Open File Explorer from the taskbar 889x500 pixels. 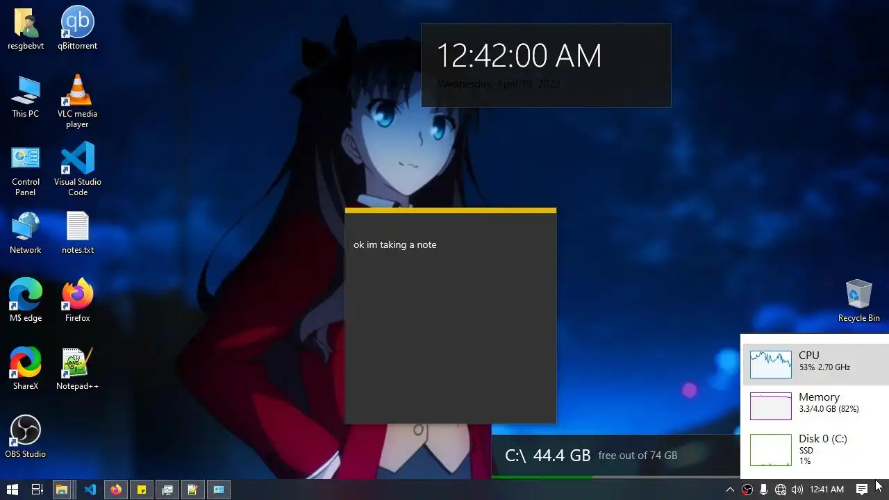coord(62,490)
